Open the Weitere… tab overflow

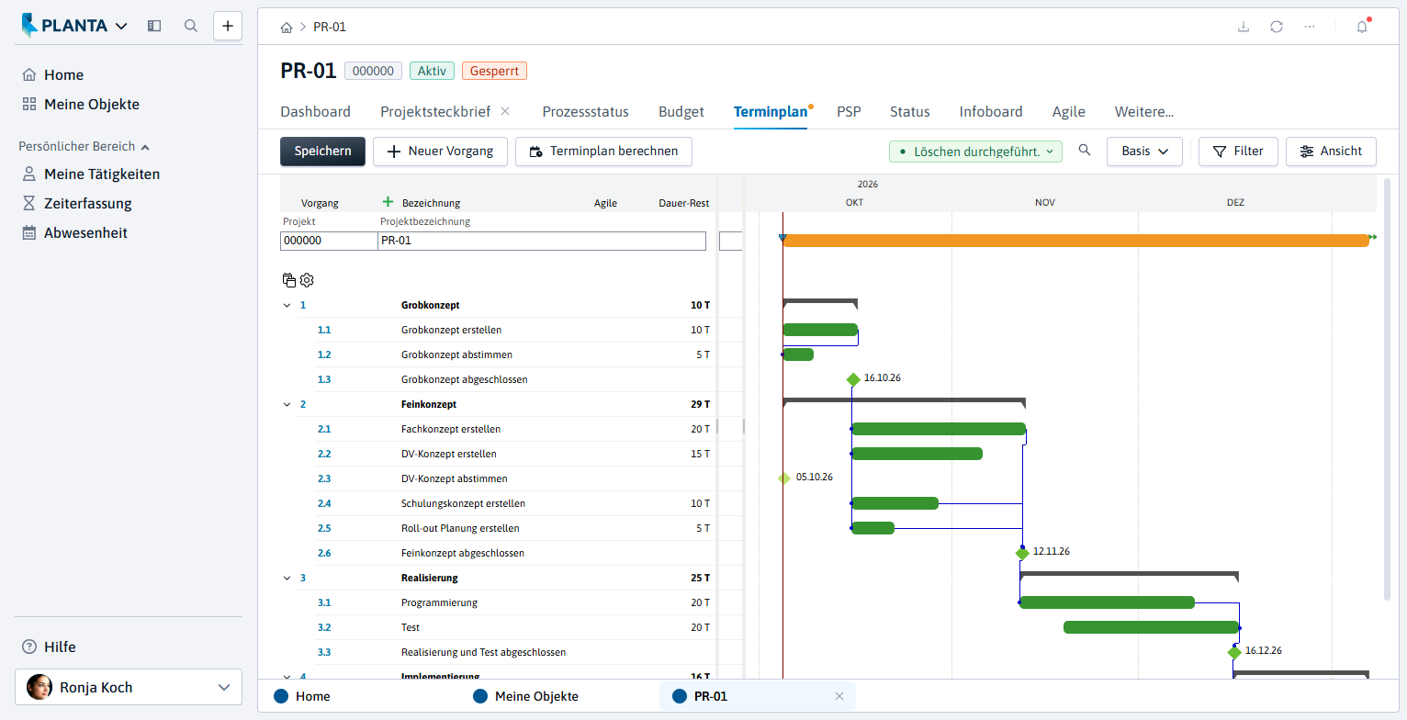(1144, 111)
